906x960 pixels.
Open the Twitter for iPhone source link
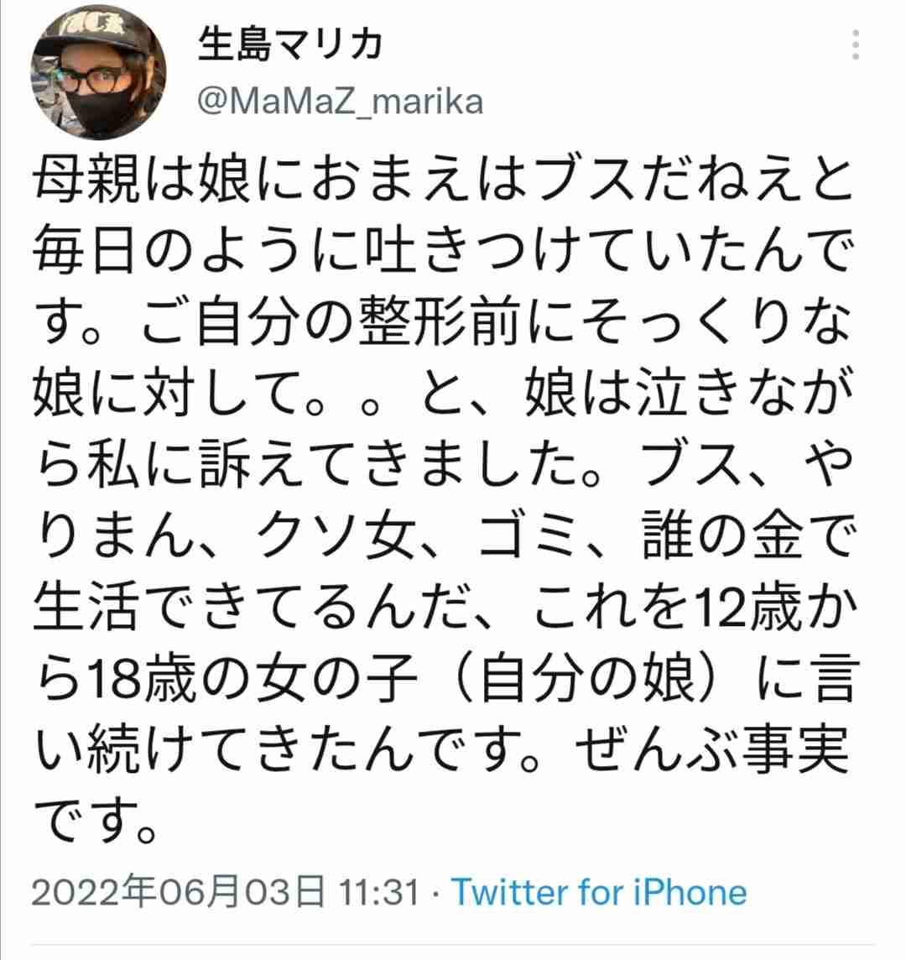[x=599, y=892]
